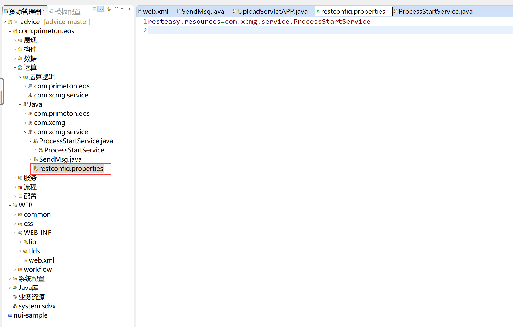Click the Collapse All icon in explorer toolbar
513x327 pixels.
pyautogui.click(x=94, y=9)
